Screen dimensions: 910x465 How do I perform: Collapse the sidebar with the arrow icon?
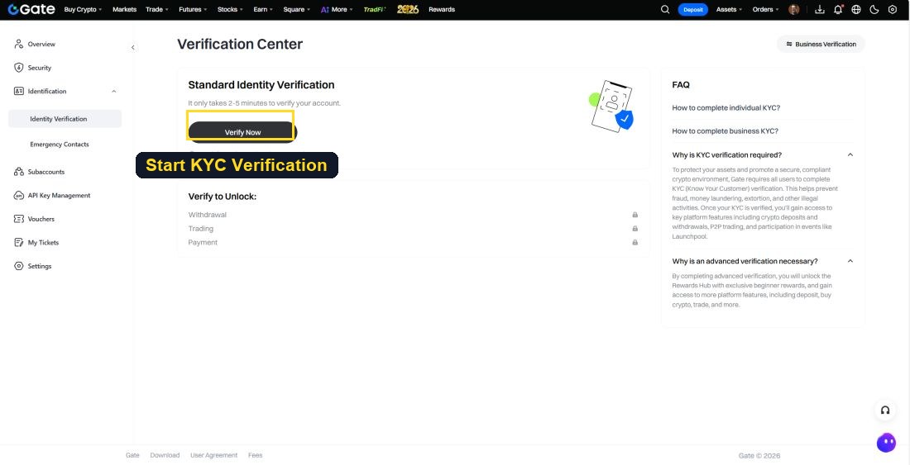(x=133, y=47)
